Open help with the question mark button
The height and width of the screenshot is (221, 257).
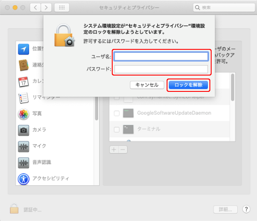pos(246,209)
